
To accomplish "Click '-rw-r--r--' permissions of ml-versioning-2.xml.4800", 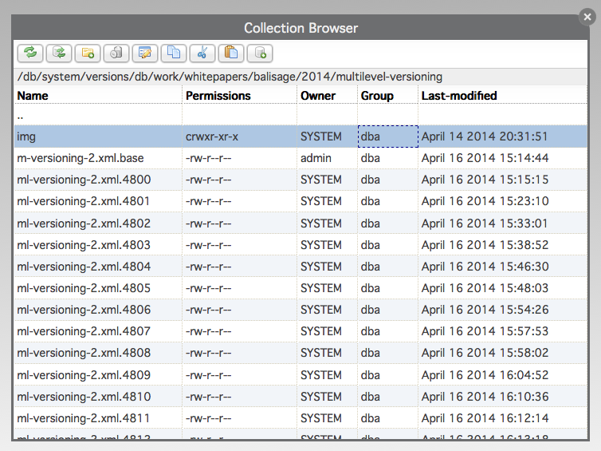I will (x=209, y=180).
